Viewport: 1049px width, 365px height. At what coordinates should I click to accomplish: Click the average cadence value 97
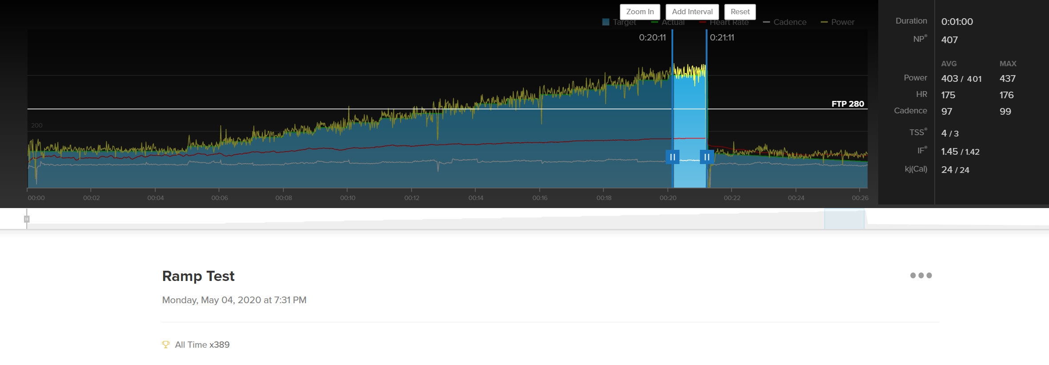coord(947,112)
